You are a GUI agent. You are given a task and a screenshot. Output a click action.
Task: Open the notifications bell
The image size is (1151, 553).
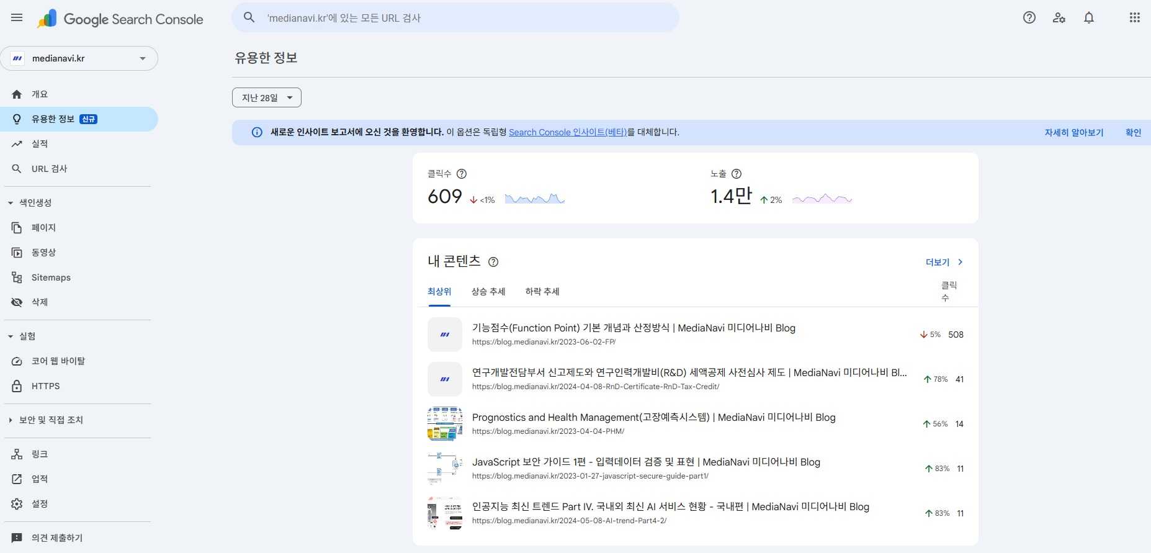[x=1089, y=17]
